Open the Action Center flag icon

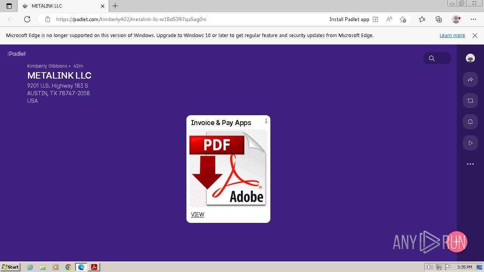[x=448, y=267]
